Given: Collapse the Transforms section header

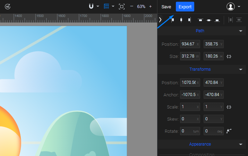Looking at the screenshot, I should pyautogui.click(x=241, y=69).
